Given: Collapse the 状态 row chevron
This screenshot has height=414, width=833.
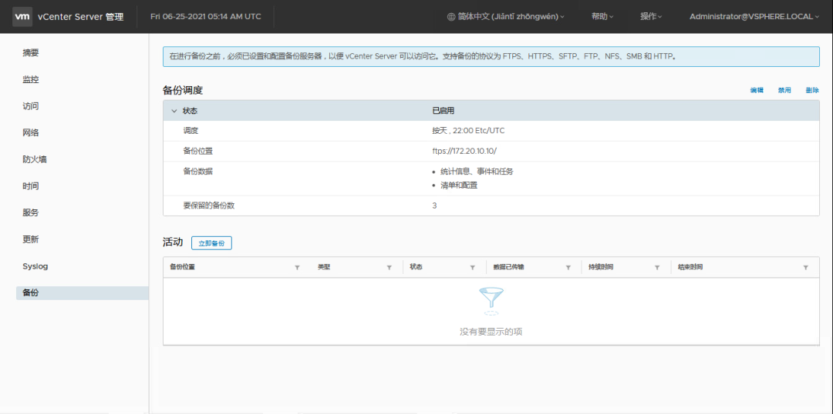Looking at the screenshot, I should [x=174, y=111].
